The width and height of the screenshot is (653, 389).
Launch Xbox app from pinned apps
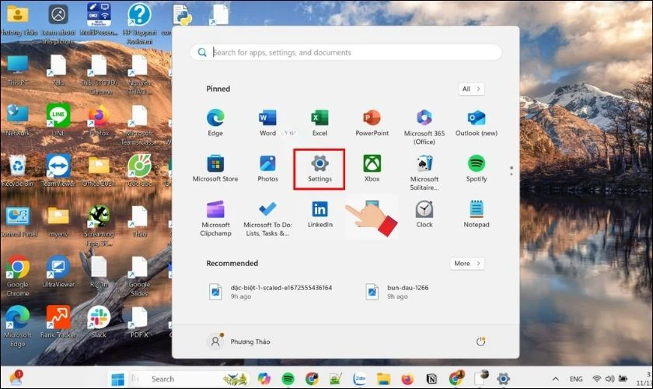(x=372, y=166)
